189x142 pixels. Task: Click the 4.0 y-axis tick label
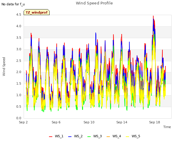(19, 26)
